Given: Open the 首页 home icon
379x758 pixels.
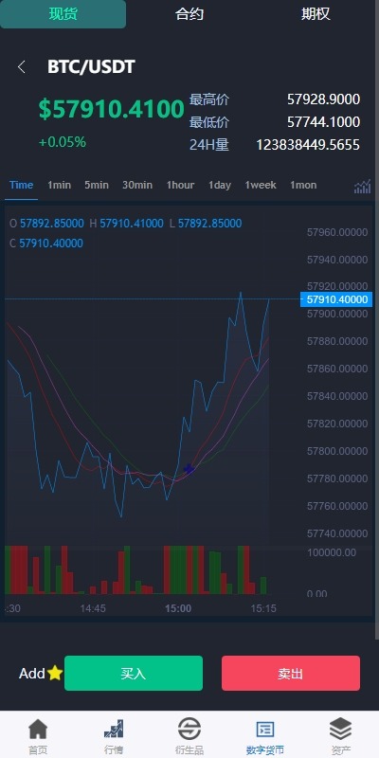Looking at the screenshot, I should point(38,729).
